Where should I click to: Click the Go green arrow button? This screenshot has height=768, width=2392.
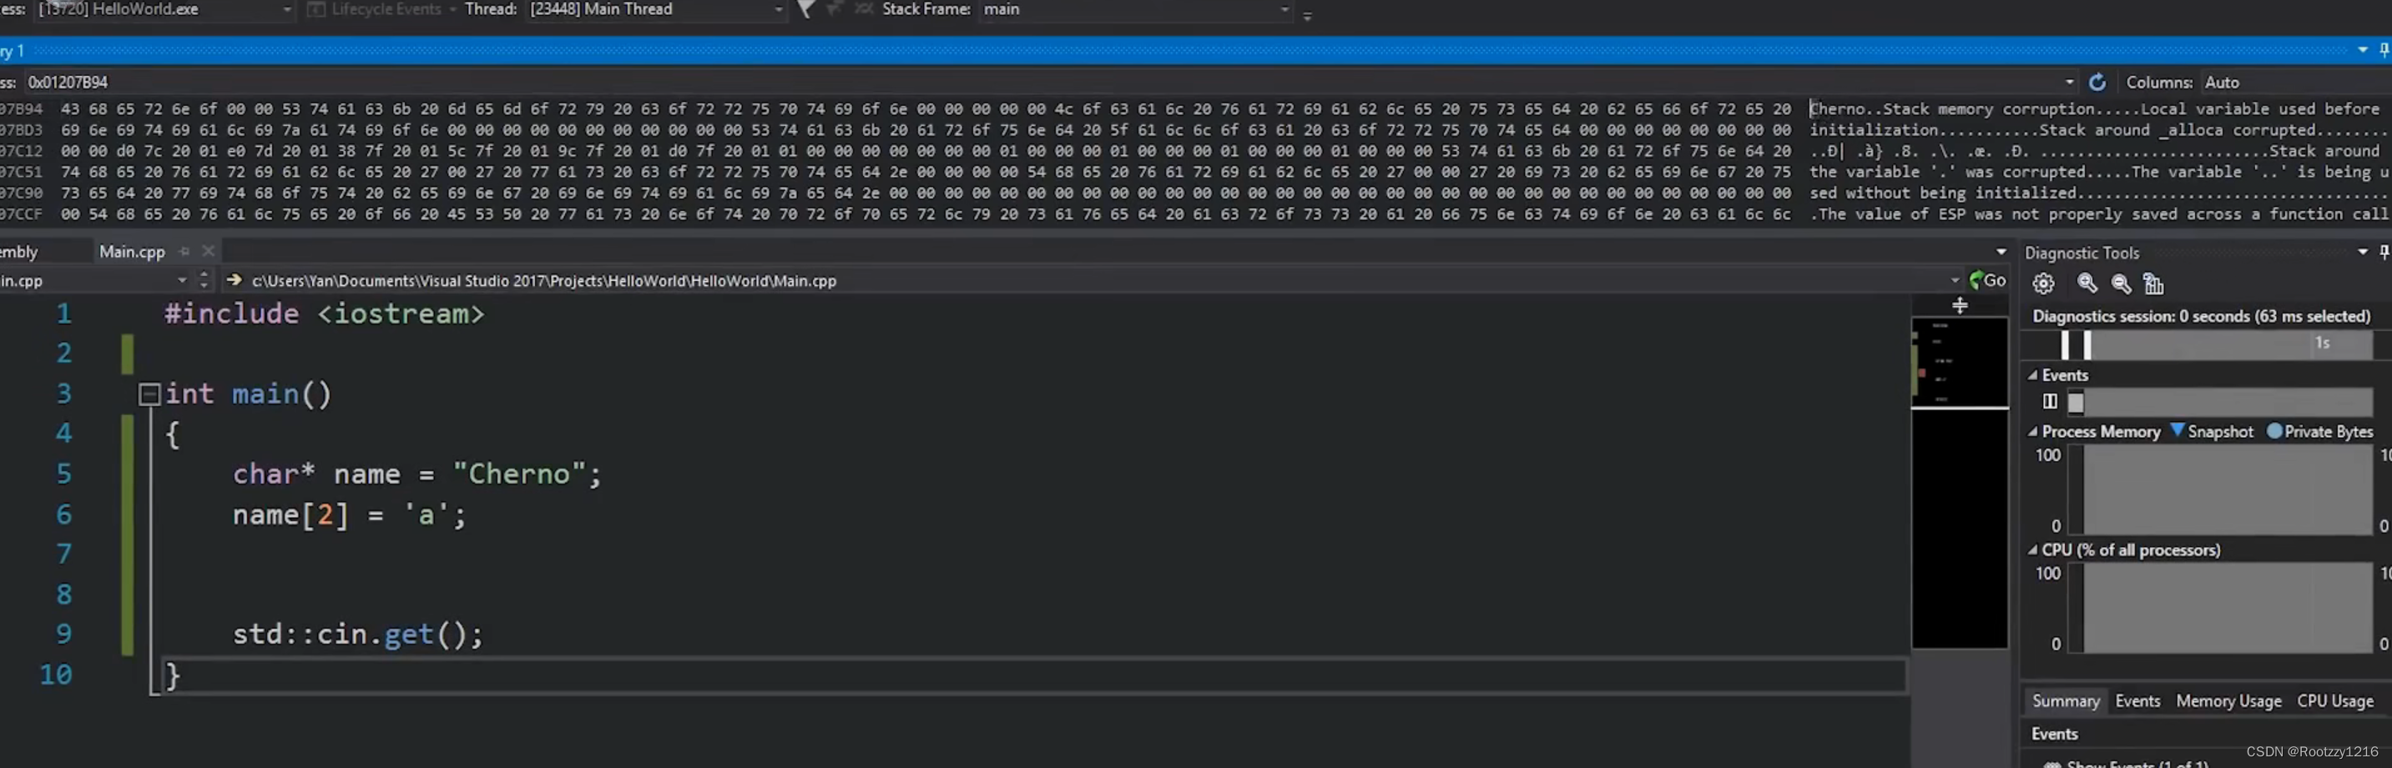(x=1987, y=280)
